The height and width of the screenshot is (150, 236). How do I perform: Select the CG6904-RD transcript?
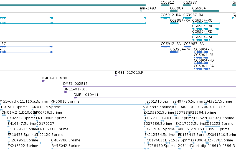coord(202,32)
